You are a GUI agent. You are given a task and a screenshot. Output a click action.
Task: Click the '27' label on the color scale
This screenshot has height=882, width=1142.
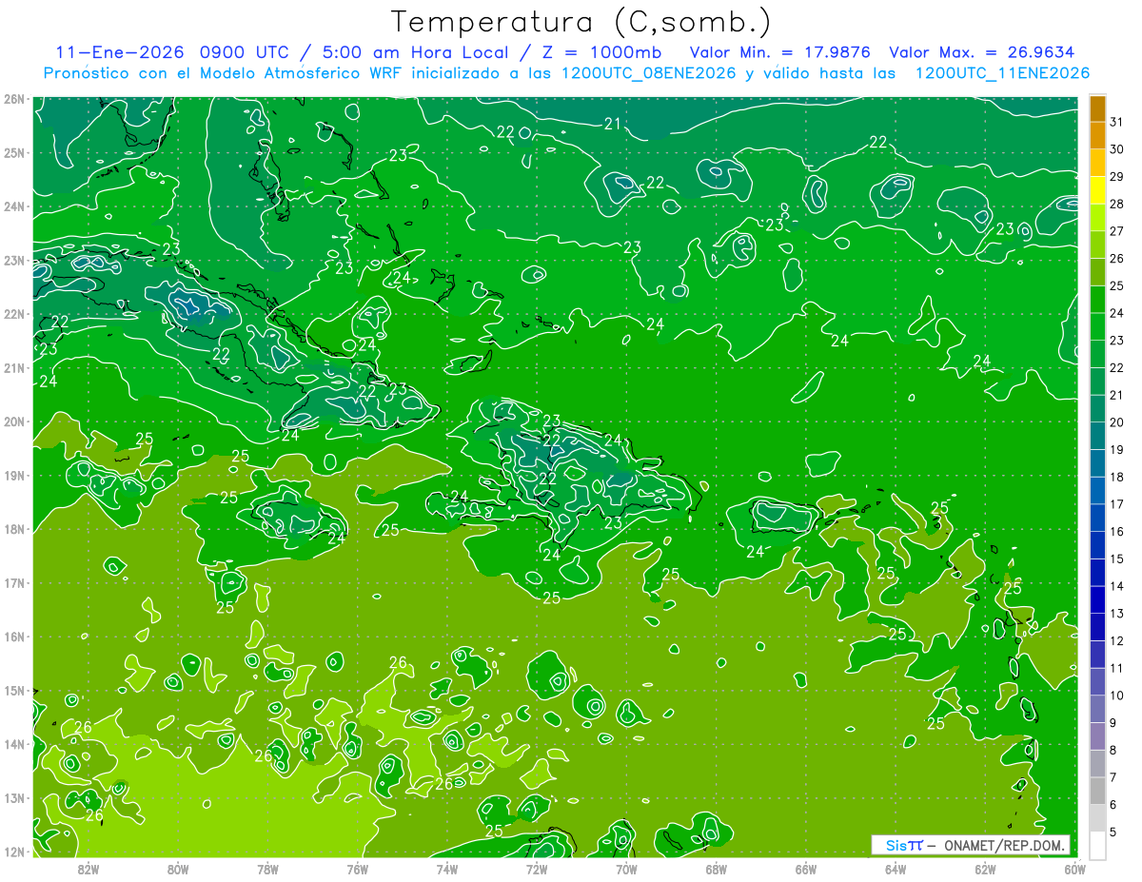(1116, 231)
